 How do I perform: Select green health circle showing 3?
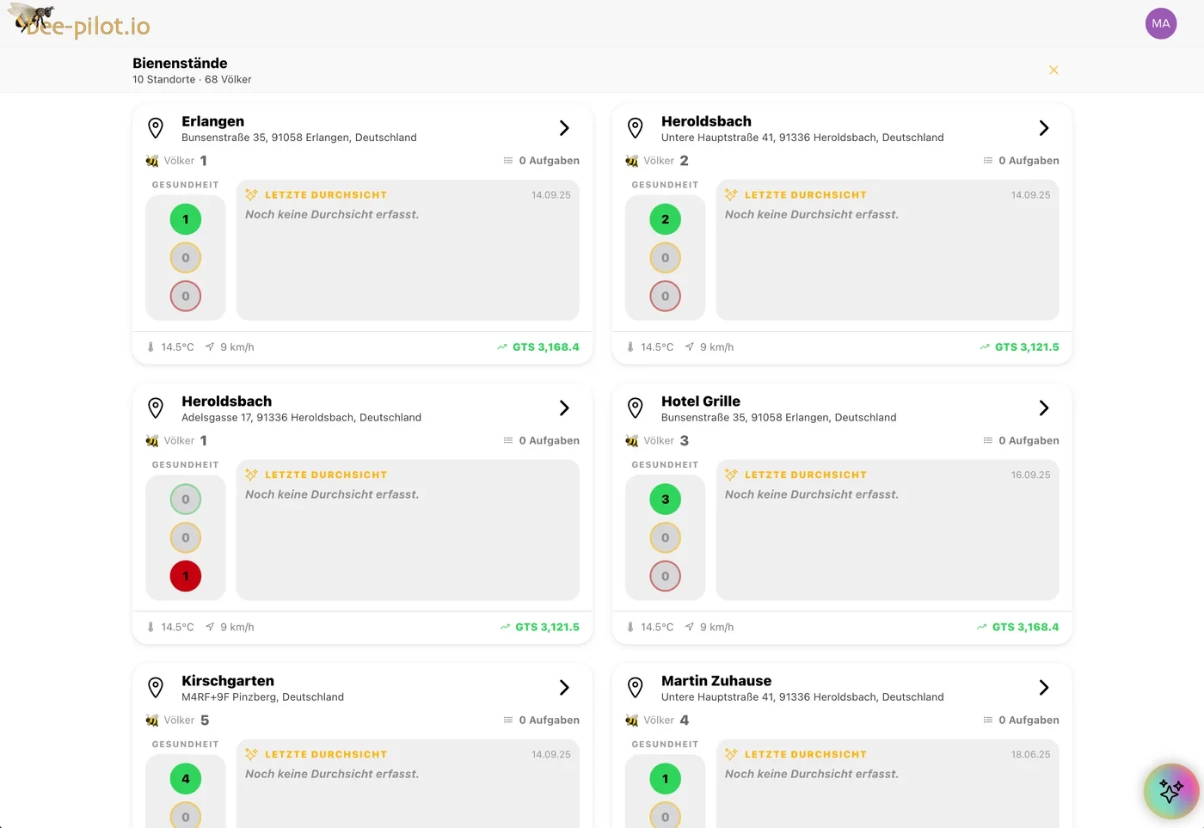click(665, 500)
